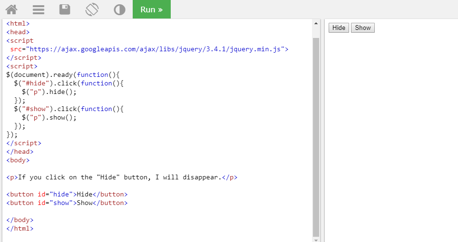Rotate the editor layout orientation

click(92, 9)
